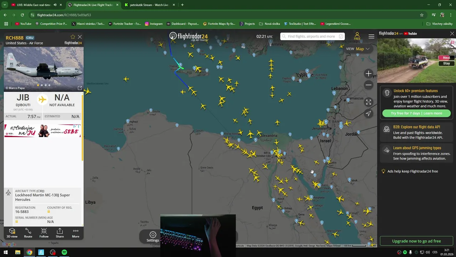Open a new browser tab
456x257 pixels.
182,5
